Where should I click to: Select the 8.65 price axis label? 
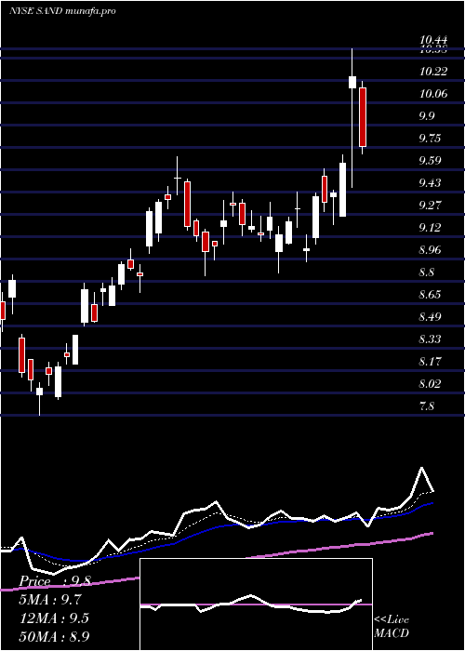[x=430, y=295]
